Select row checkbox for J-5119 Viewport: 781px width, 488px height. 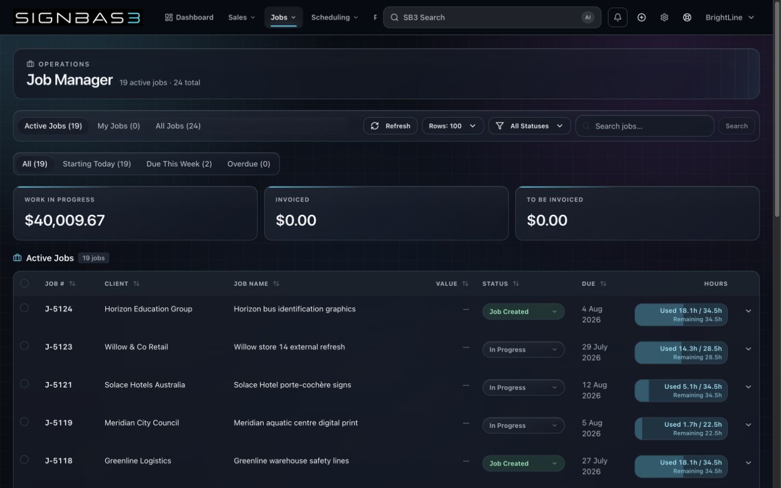[24, 421]
